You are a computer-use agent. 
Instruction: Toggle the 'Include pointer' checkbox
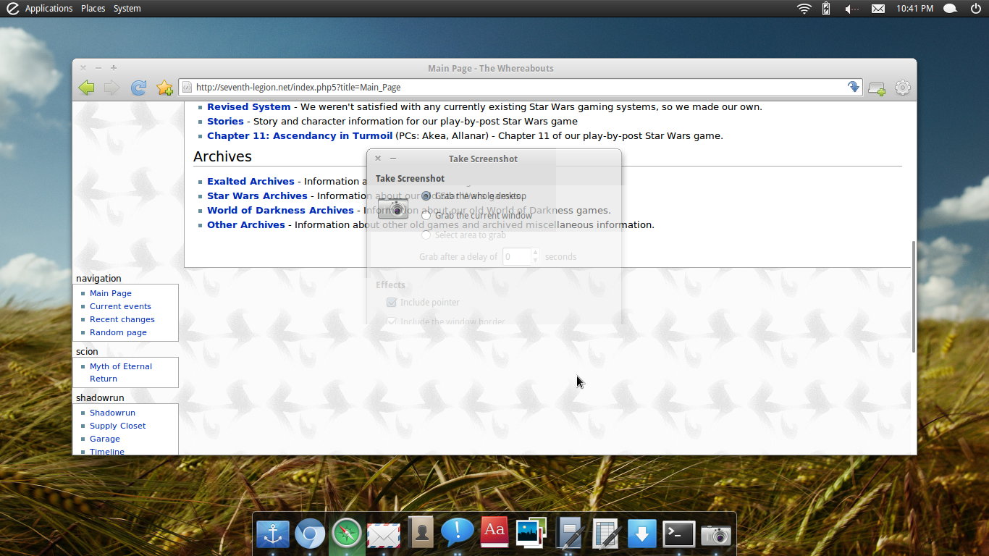(392, 303)
